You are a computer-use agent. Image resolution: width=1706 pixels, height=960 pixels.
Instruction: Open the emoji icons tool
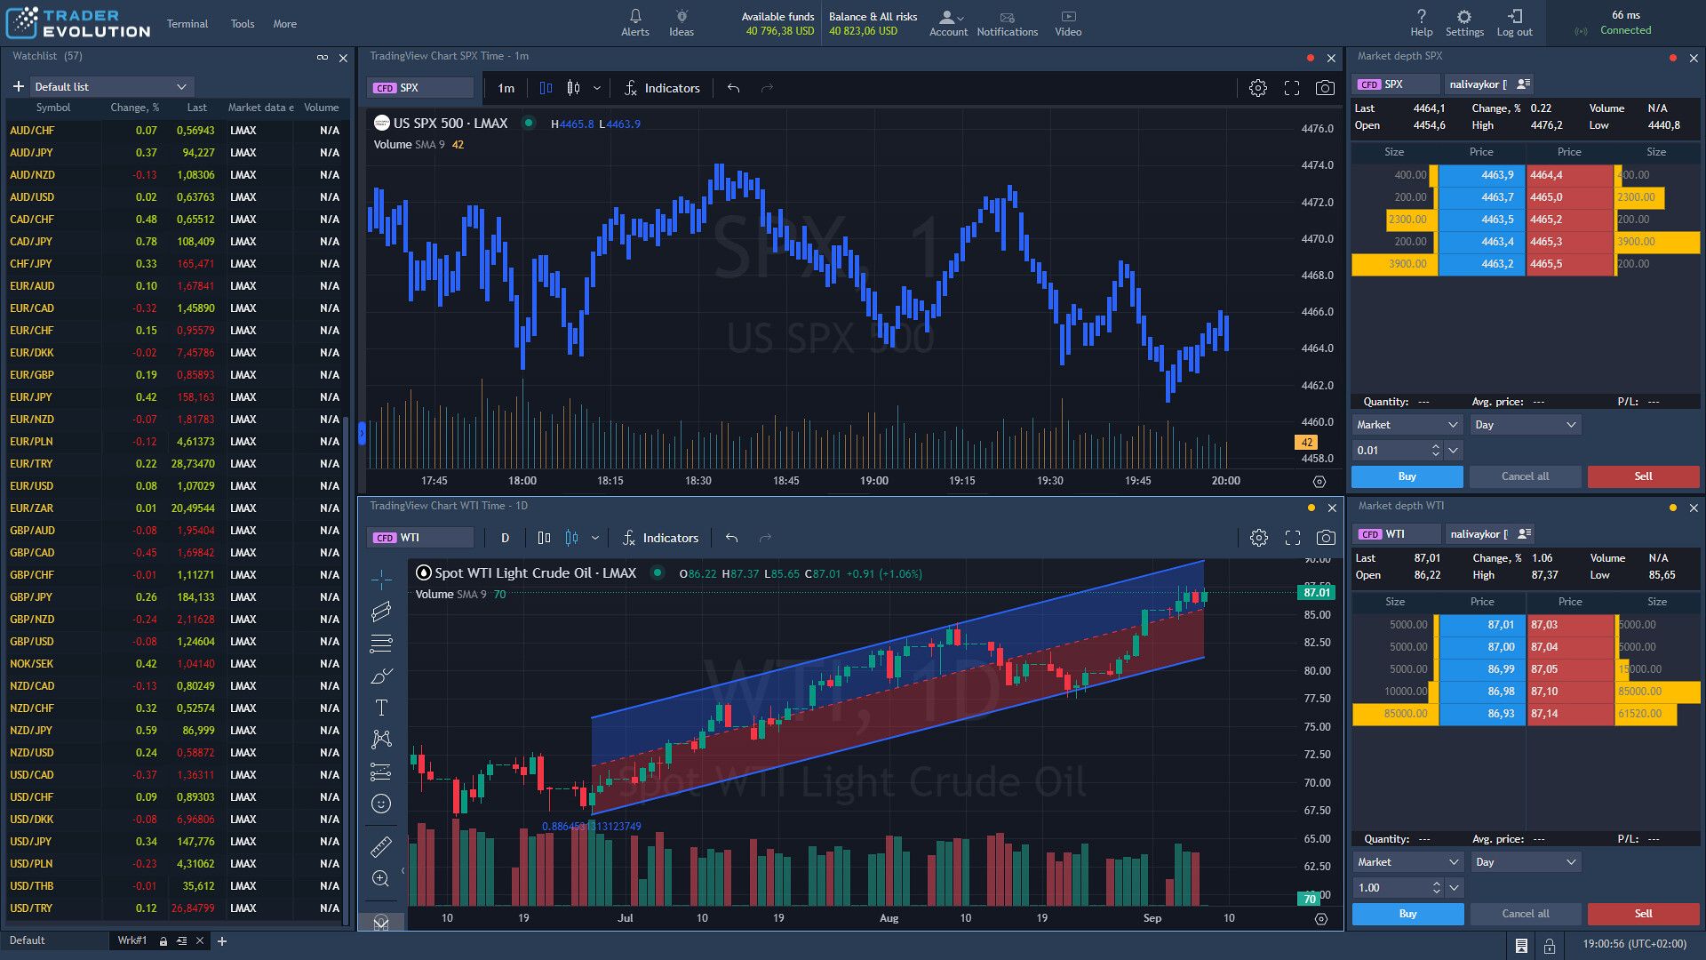[x=381, y=804]
